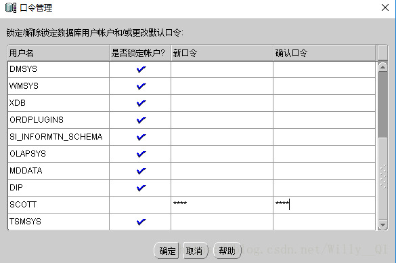
Task: Click TSMSYS new password cell
Action: point(222,222)
